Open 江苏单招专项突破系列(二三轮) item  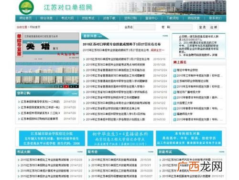(40, 113)
